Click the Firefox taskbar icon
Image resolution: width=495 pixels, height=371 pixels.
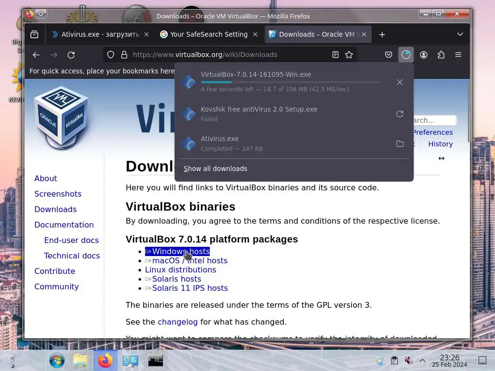point(105,360)
